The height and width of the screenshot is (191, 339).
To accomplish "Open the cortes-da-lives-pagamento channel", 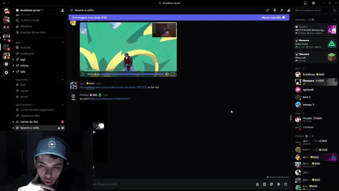I will point(40,110).
